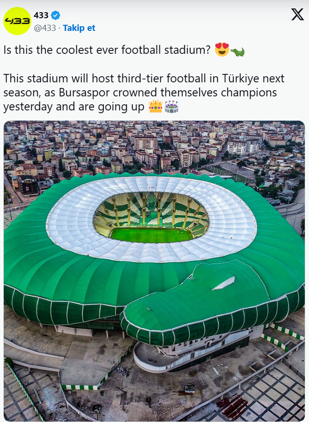Click the stadium emoji ending the tweet
This screenshot has height=422, width=309.
[172, 107]
